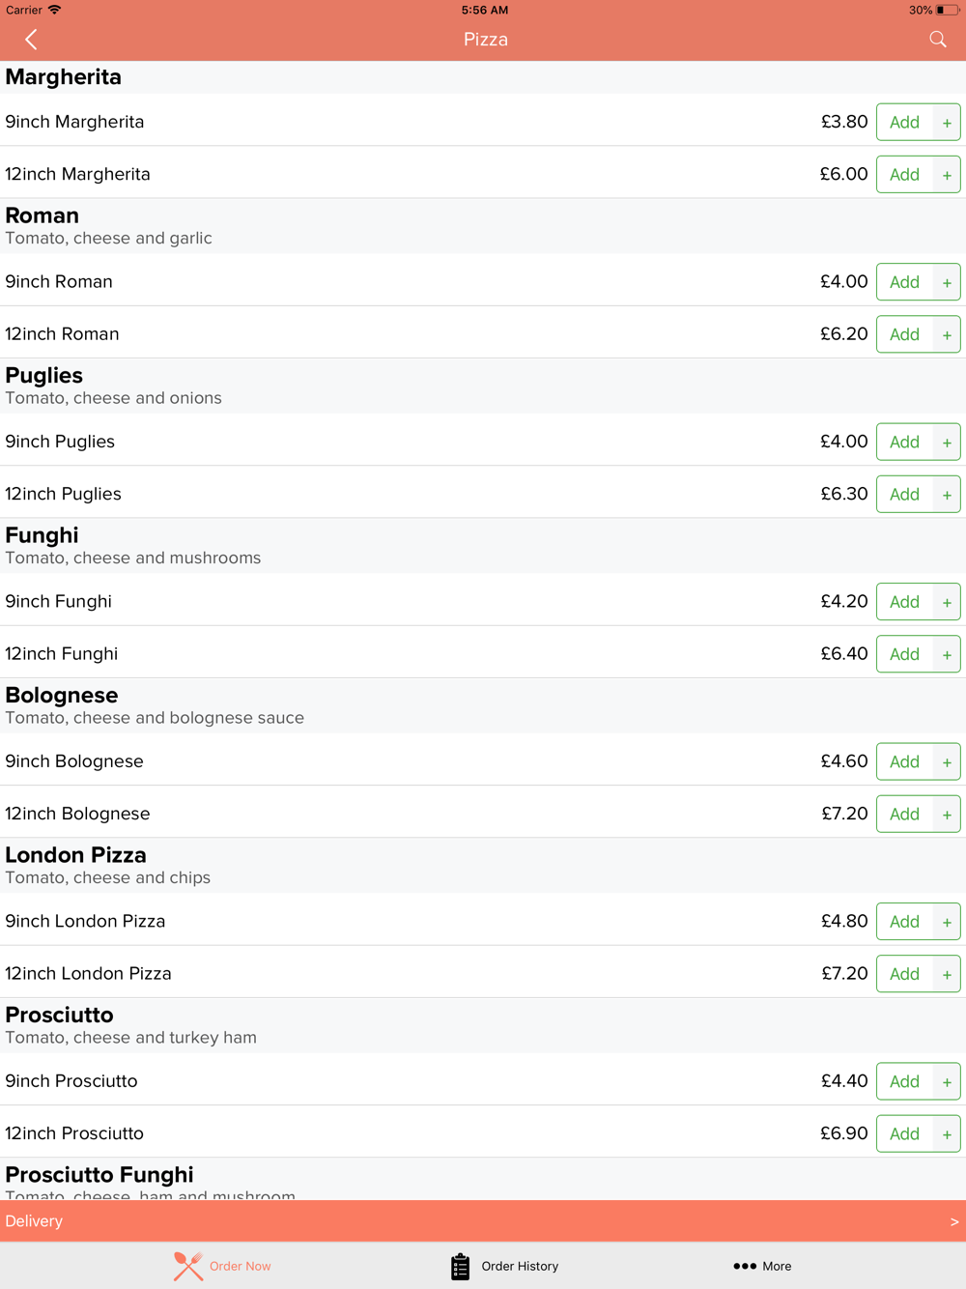Select the 9inch London Pizza item name
Screen dimensions: 966x1289
(x=85, y=921)
